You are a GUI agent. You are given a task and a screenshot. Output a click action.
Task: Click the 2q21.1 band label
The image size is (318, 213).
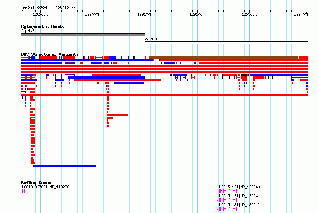point(151,39)
